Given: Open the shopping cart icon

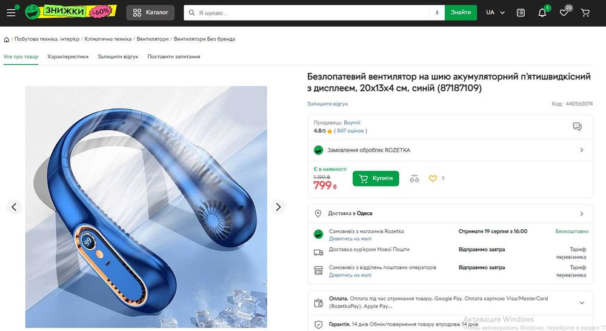Looking at the screenshot, I should click(x=585, y=13).
